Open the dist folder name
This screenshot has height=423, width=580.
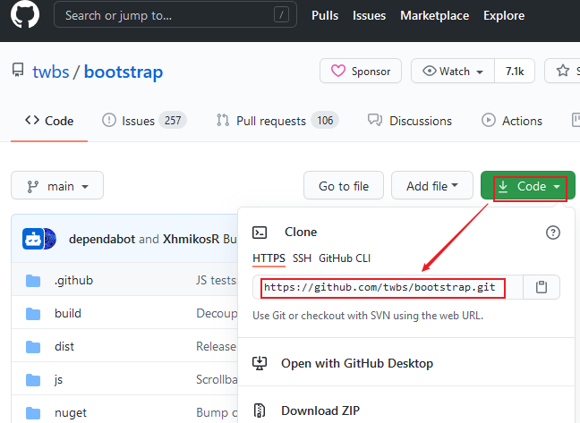click(64, 346)
